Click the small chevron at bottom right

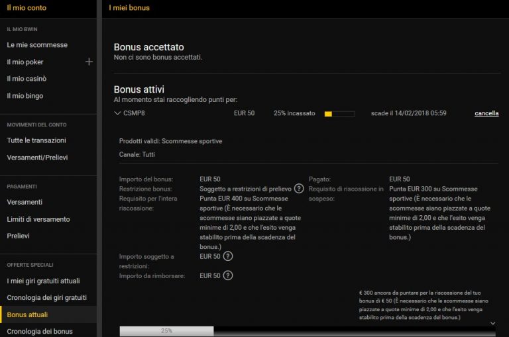tap(492, 323)
